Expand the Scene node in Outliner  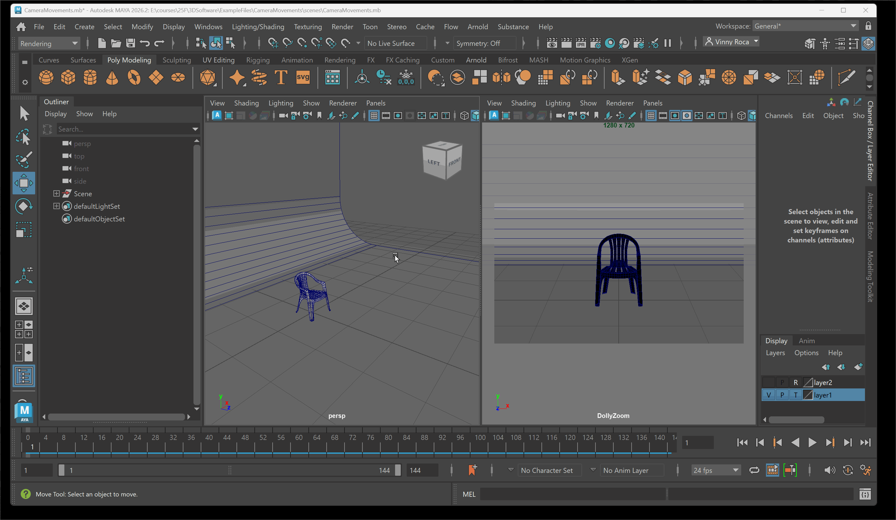click(56, 194)
